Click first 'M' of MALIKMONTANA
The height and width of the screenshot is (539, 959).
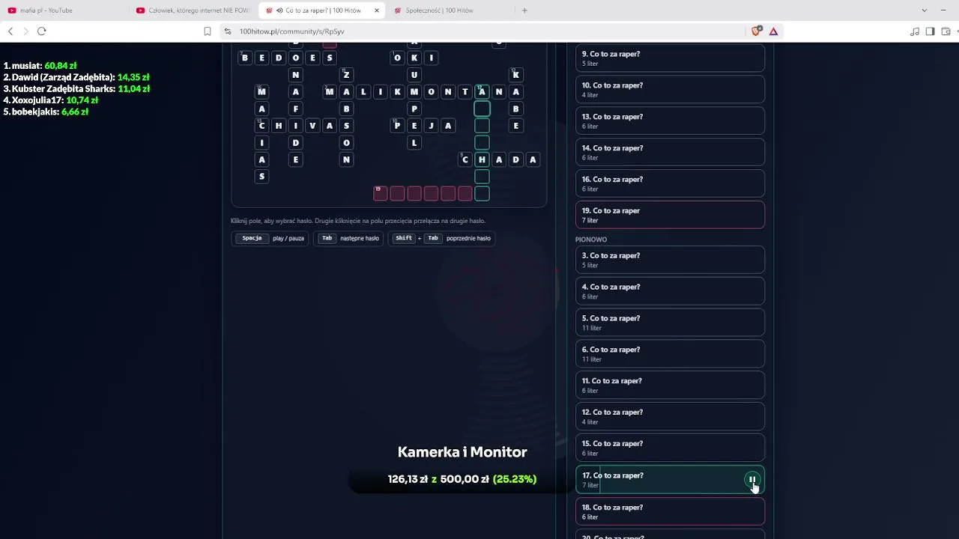(x=330, y=91)
